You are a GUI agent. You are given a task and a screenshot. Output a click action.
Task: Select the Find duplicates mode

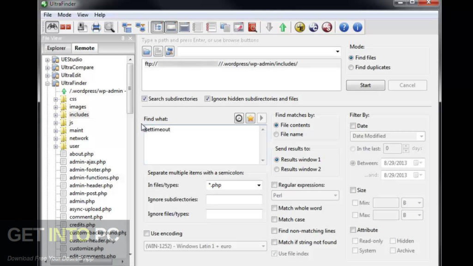coord(351,67)
